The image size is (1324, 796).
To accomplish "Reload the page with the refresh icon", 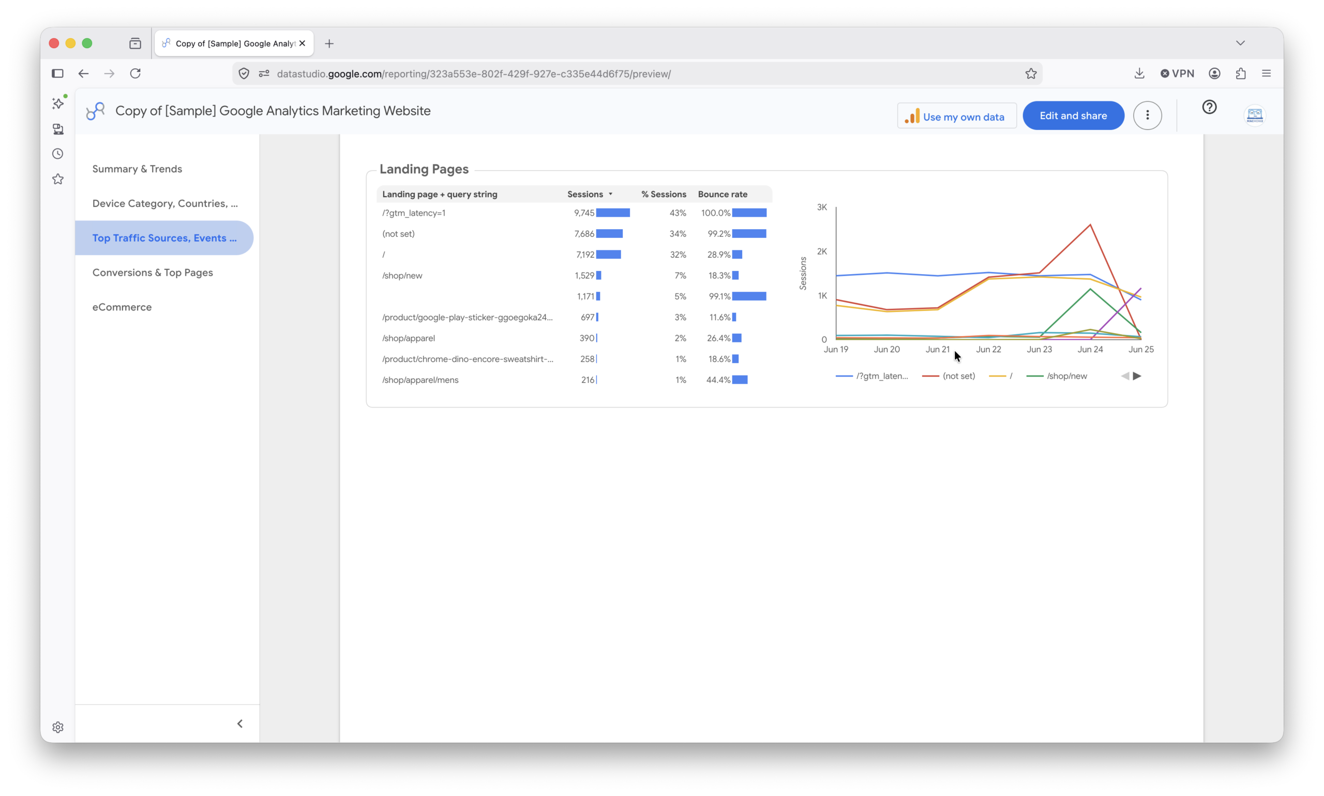I will pos(135,73).
